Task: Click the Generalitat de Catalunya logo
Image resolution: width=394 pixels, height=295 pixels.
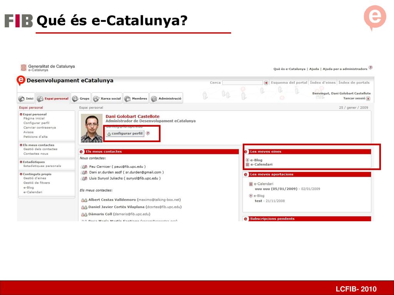Action: tap(23, 68)
